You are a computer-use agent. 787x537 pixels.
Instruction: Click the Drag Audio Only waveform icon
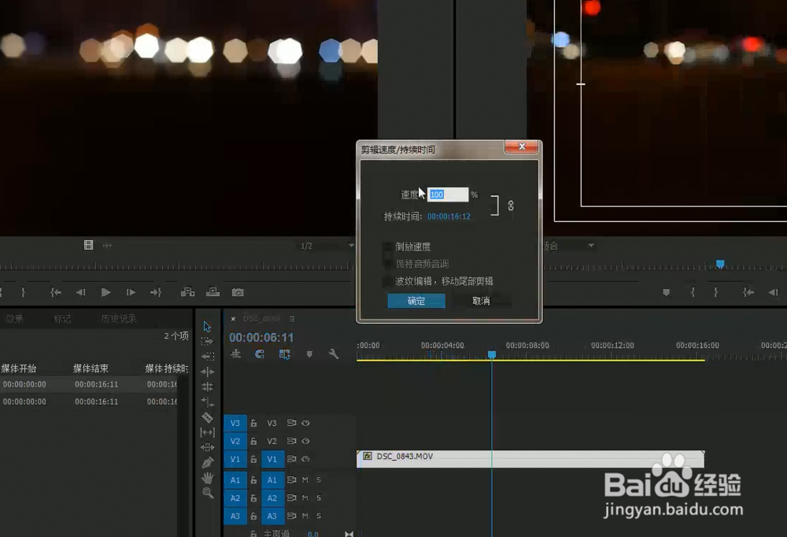(107, 245)
